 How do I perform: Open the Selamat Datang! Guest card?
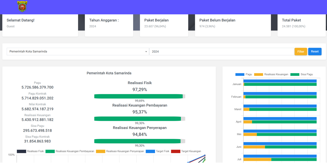tap(40, 25)
